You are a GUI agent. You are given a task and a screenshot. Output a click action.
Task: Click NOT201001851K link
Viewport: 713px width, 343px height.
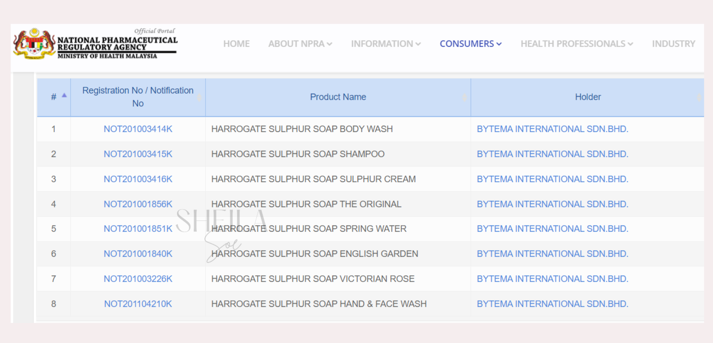pos(138,228)
